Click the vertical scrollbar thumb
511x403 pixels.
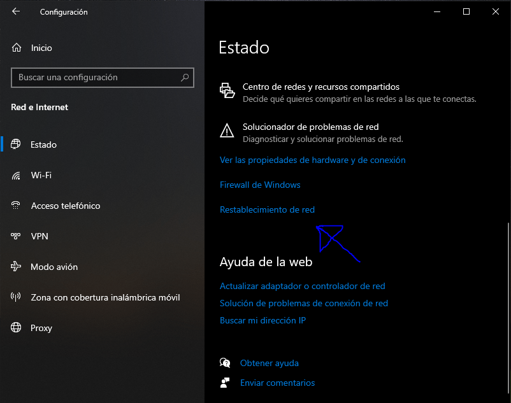pos(508,308)
